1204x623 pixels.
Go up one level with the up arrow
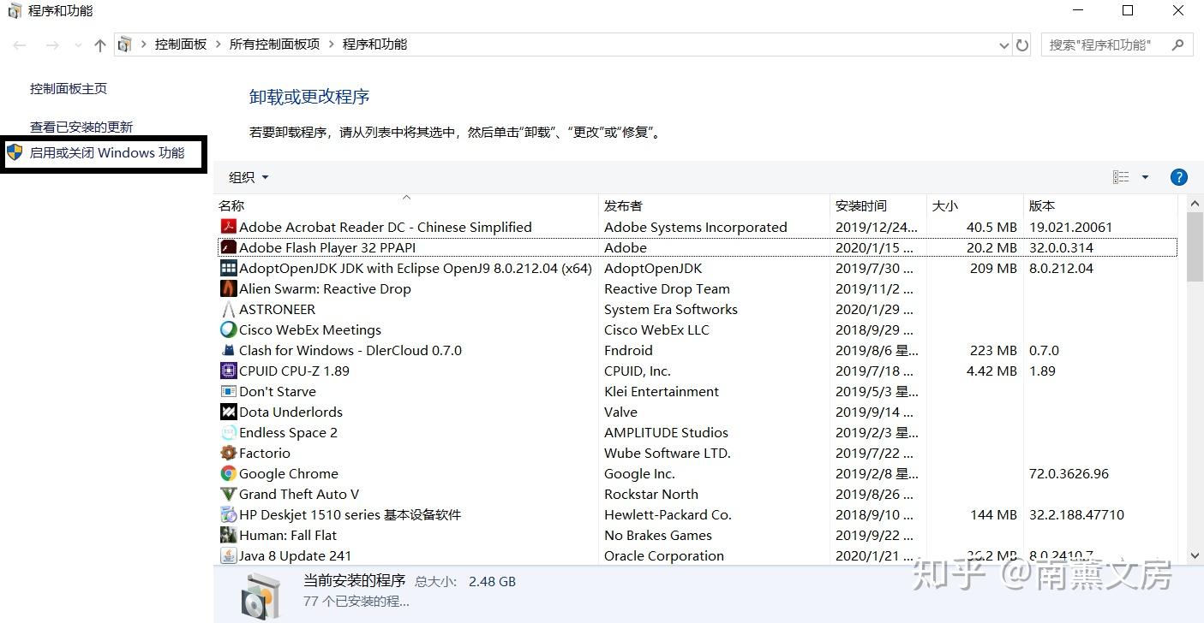click(100, 45)
